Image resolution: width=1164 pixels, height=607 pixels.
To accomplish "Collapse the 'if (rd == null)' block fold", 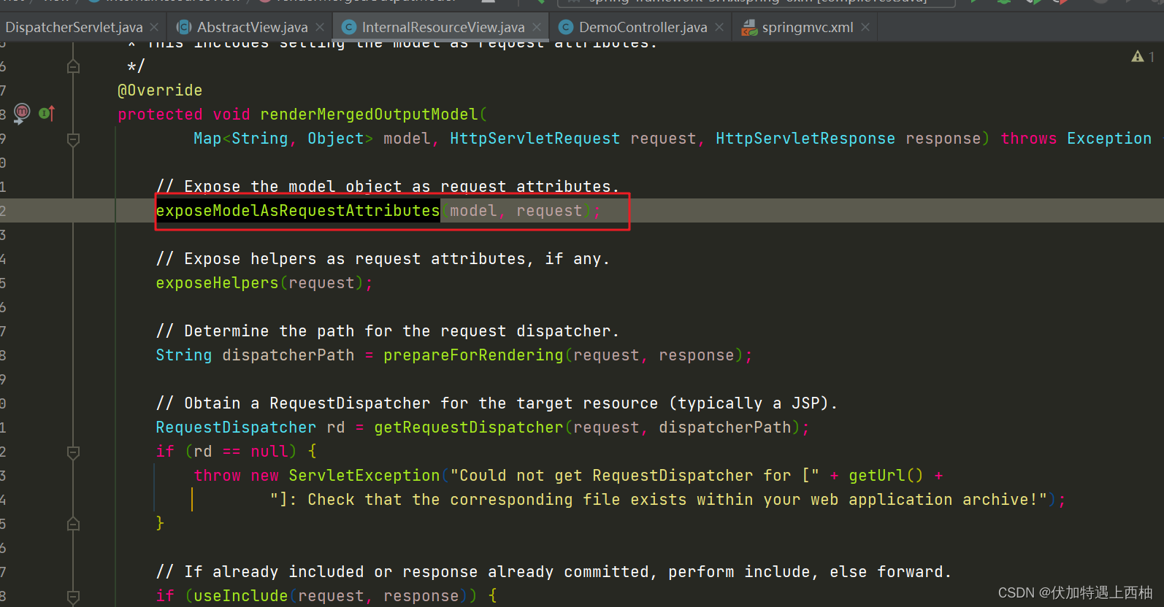I will (73, 452).
